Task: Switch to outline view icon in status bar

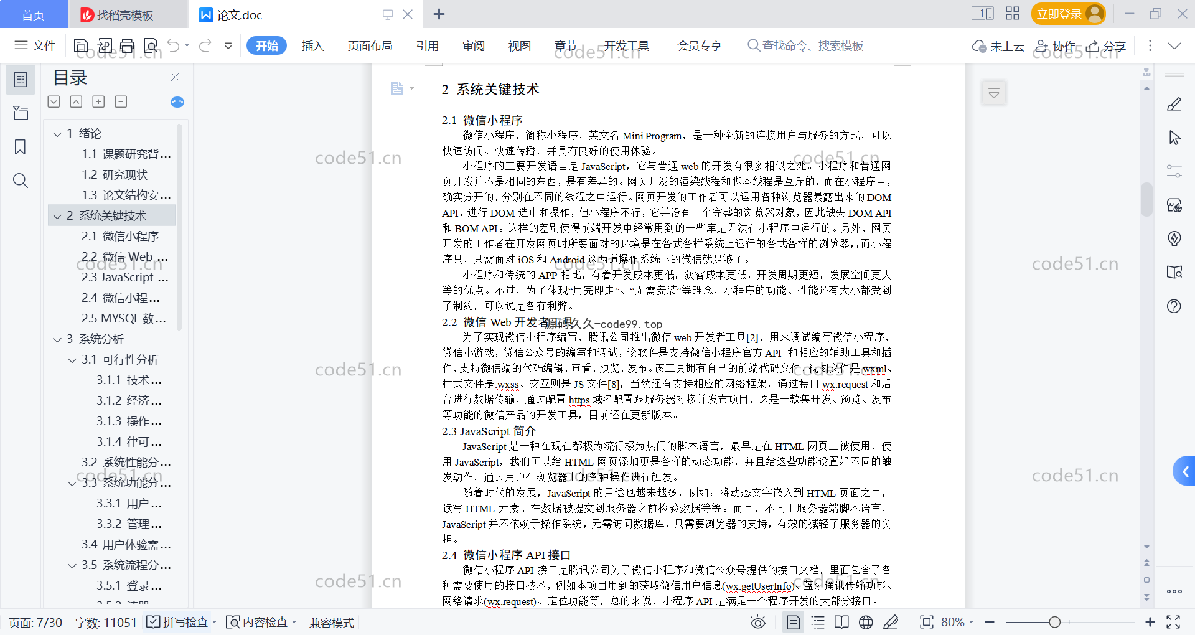Action: [818, 622]
